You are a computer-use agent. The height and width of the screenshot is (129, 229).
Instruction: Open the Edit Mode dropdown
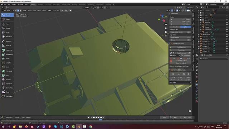8,10
